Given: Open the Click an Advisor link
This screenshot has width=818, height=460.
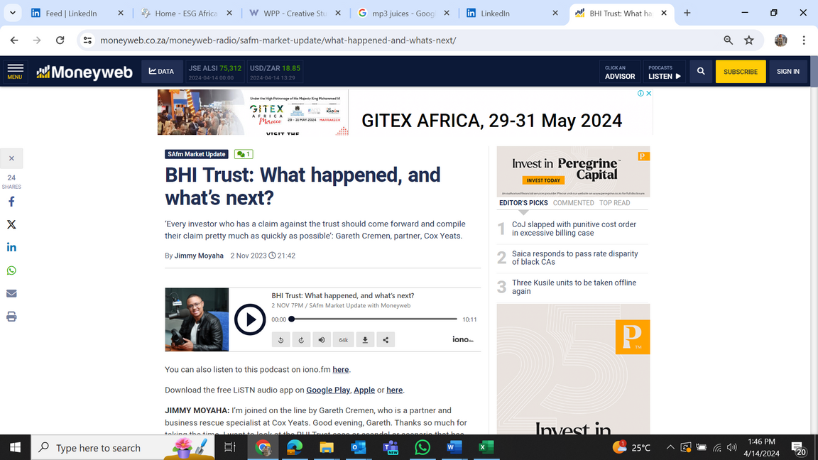Looking at the screenshot, I should 620,72.
